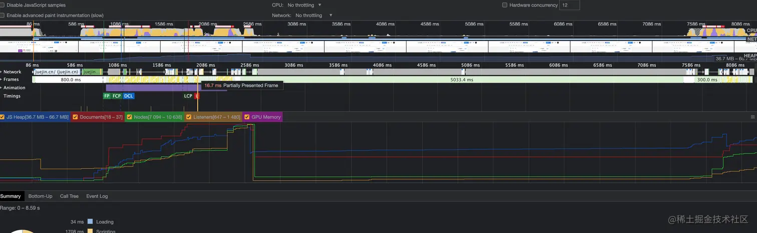Click the Range: 0 – 8.59 s text
757x233 pixels.
pyautogui.click(x=20, y=208)
